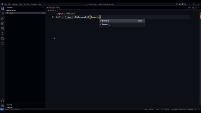The width and height of the screenshot is (201, 113).
Task: Open Explorer views and more actions menu
Action: [43, 8]
